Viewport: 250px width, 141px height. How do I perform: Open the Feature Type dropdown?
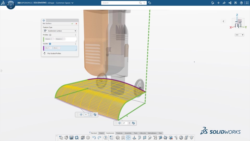tap(60, 31)
